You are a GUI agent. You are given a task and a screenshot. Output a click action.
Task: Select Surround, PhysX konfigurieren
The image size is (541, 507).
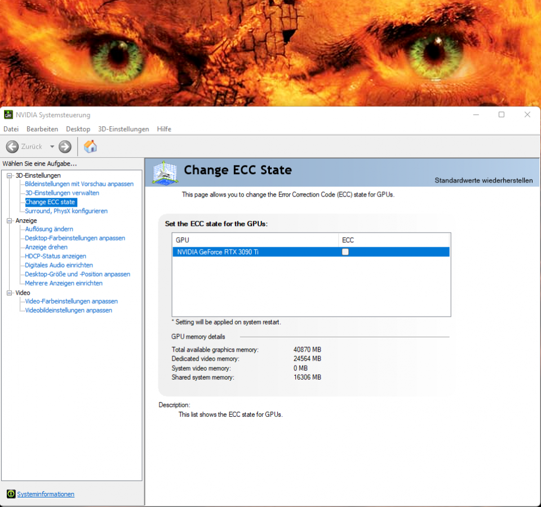pyautogui.click(x=66, y=211)
